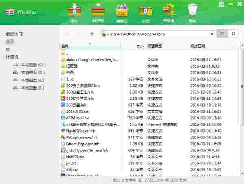Click the WiseRar logo icon
This screenshot has width=244, height=184.
click(x=9, y=12)
